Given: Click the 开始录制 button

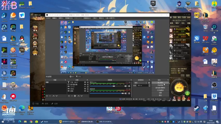Looking at the screenshot, I should 160,85.
